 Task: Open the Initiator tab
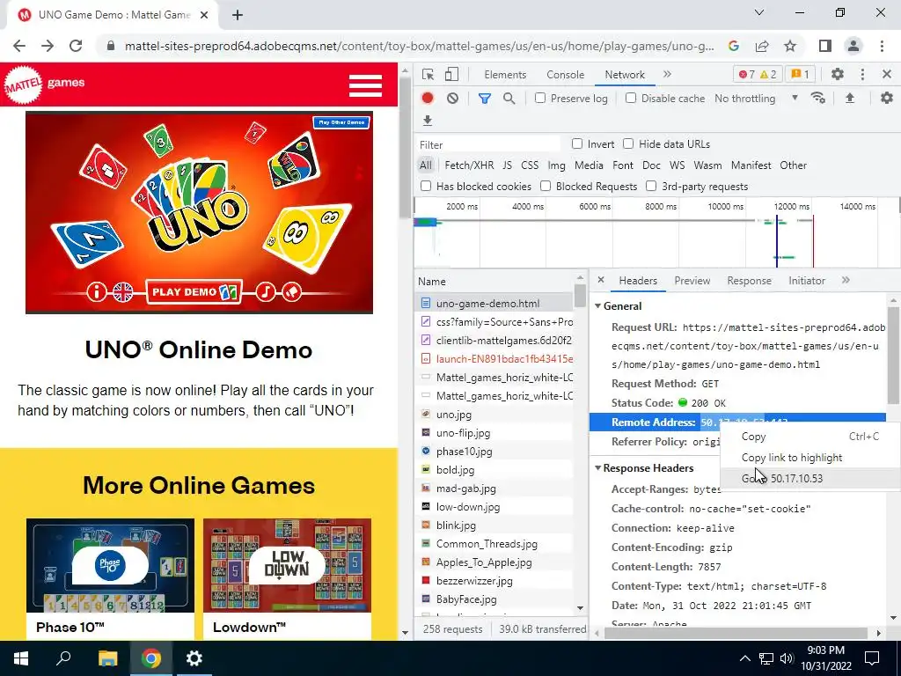coord(807,281)
